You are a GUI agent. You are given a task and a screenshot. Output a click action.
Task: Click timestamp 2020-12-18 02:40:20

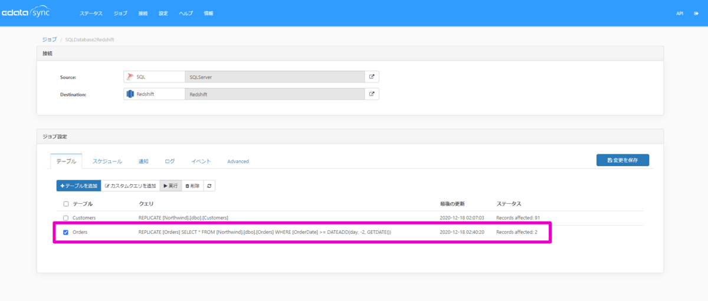click(x=462, y=232)
